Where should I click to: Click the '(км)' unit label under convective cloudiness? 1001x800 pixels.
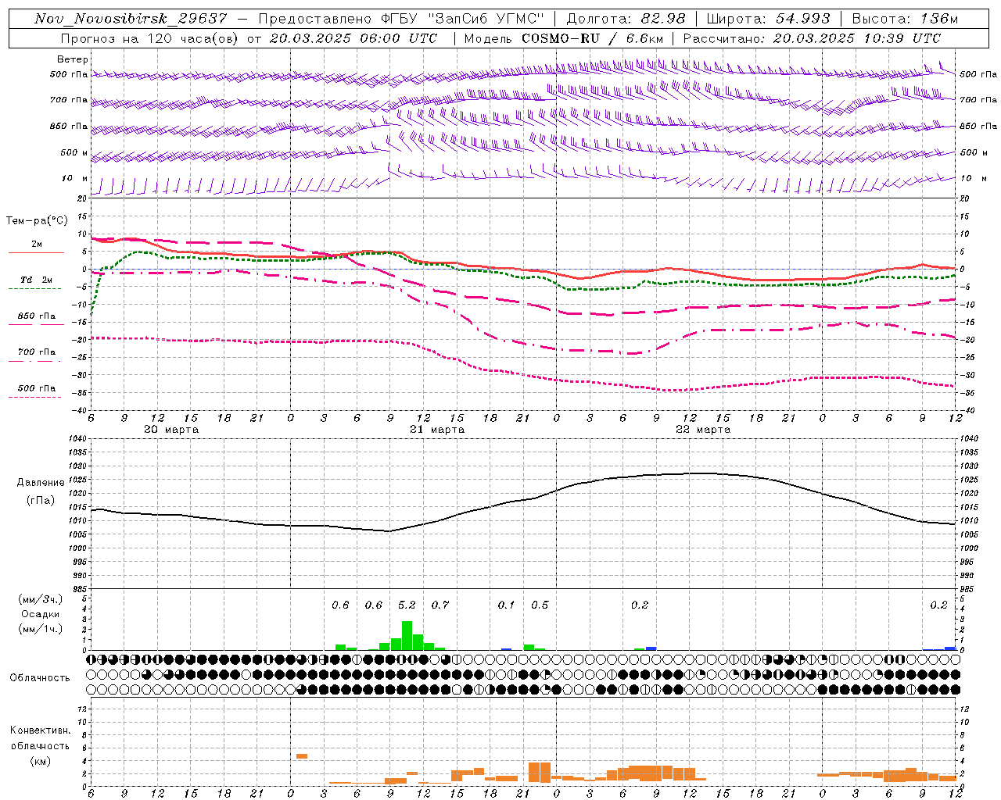point(41,760)
